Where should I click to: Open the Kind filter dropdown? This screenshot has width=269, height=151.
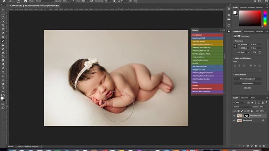pos(240,102)
